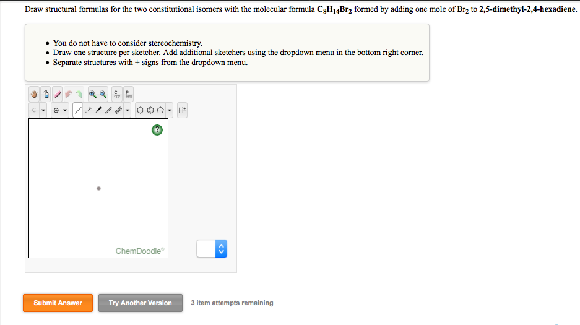
Task: Click the Paste button in the sketcher
Action: (128, 95)
